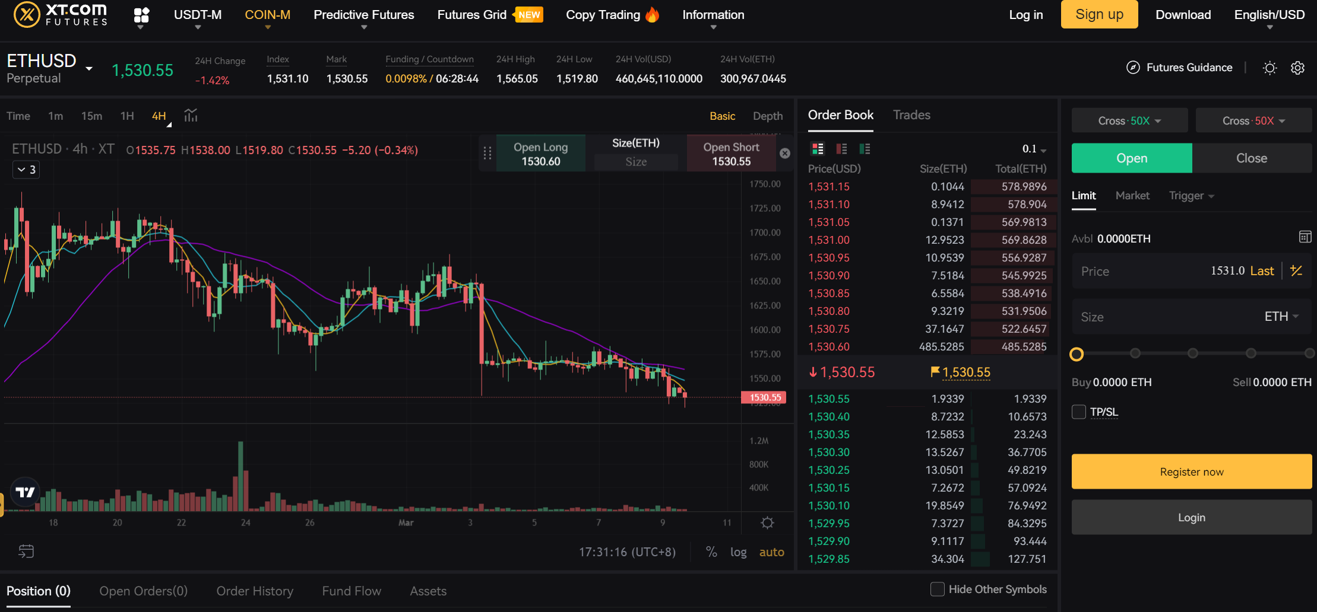Switch to the Trades tab
The width and height of the screenshot is (1317, 612).
[911, 114]
